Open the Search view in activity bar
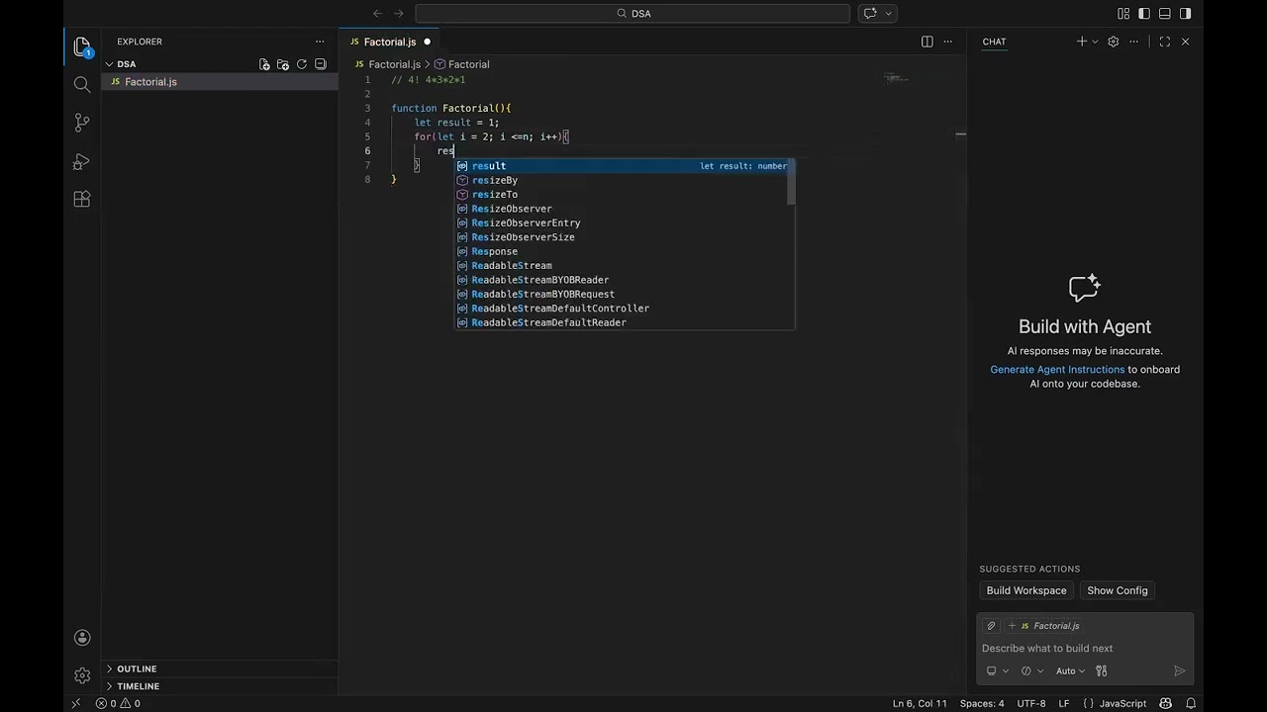Image resolution: width=1267 pixels, height=712 pixels. click(x=82, y=85)
